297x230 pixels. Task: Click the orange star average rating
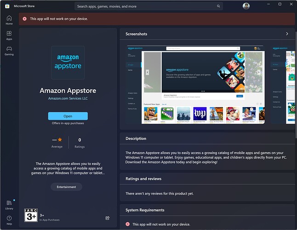pos(60,140)
